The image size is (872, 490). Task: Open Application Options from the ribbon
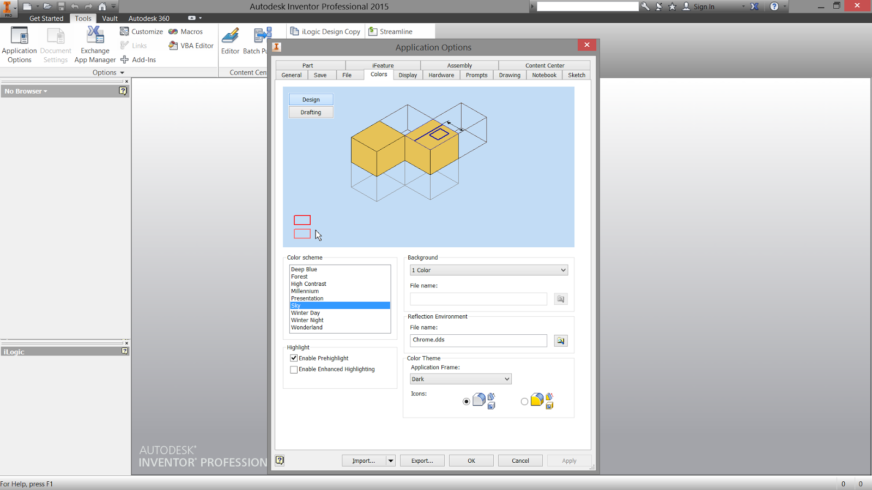click(19, 44)
